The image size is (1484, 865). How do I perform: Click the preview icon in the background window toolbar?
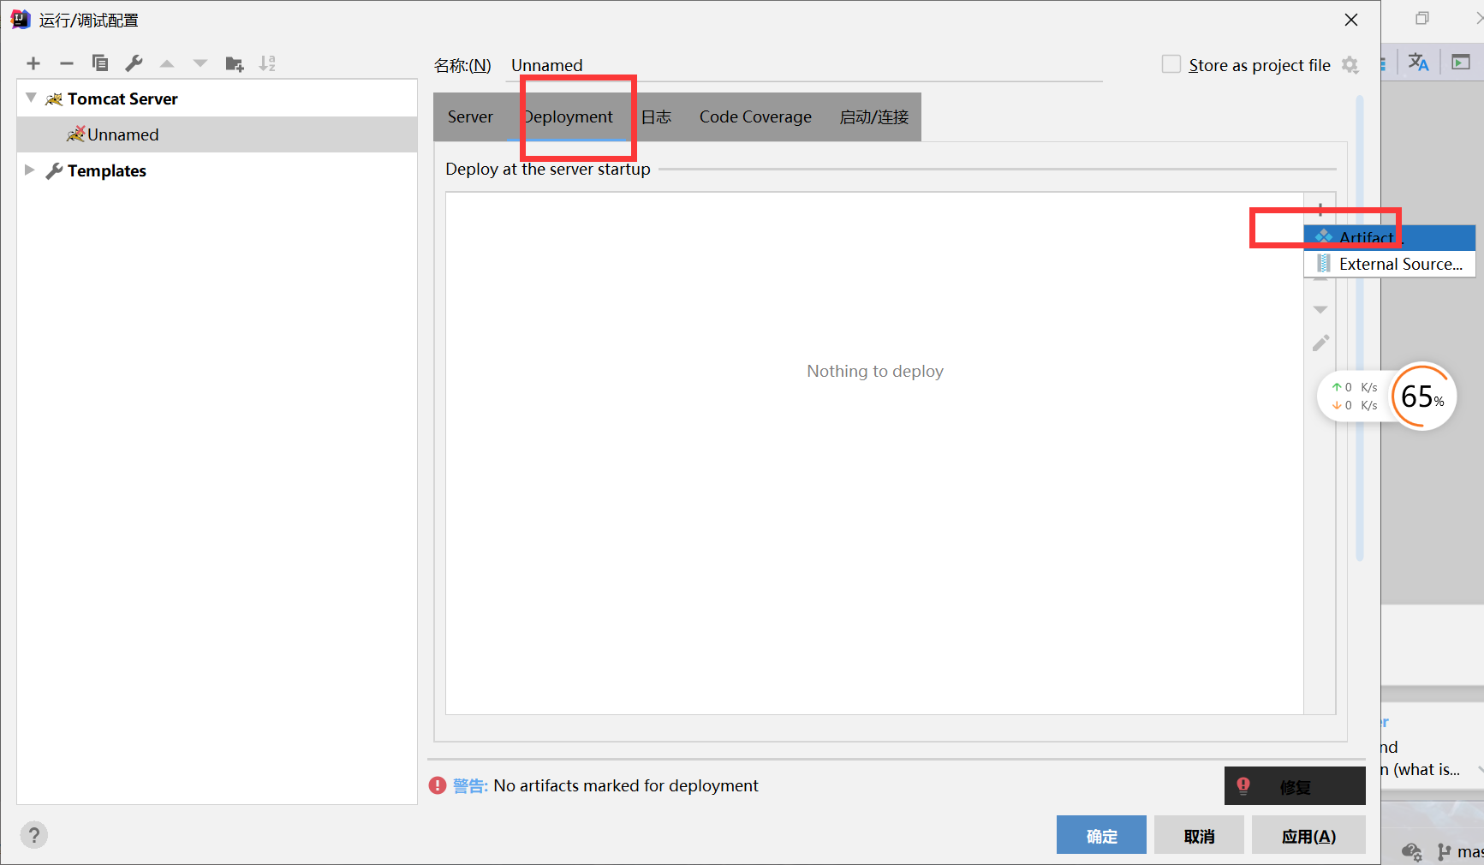(x=1461, y=63)
